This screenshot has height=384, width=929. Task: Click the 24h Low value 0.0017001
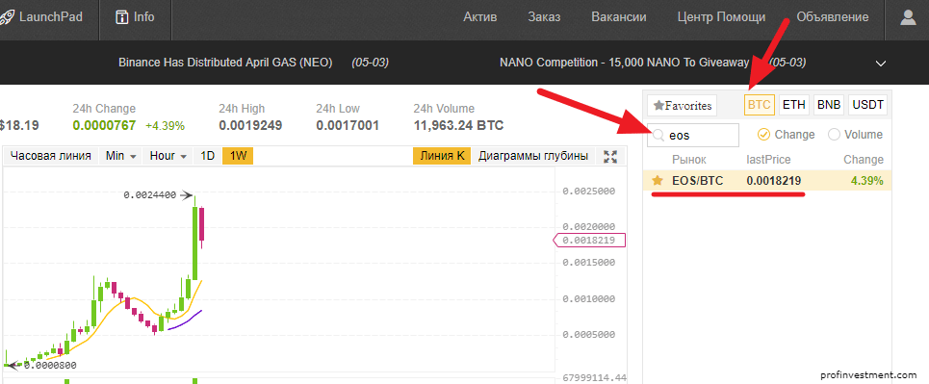point(348,126)
